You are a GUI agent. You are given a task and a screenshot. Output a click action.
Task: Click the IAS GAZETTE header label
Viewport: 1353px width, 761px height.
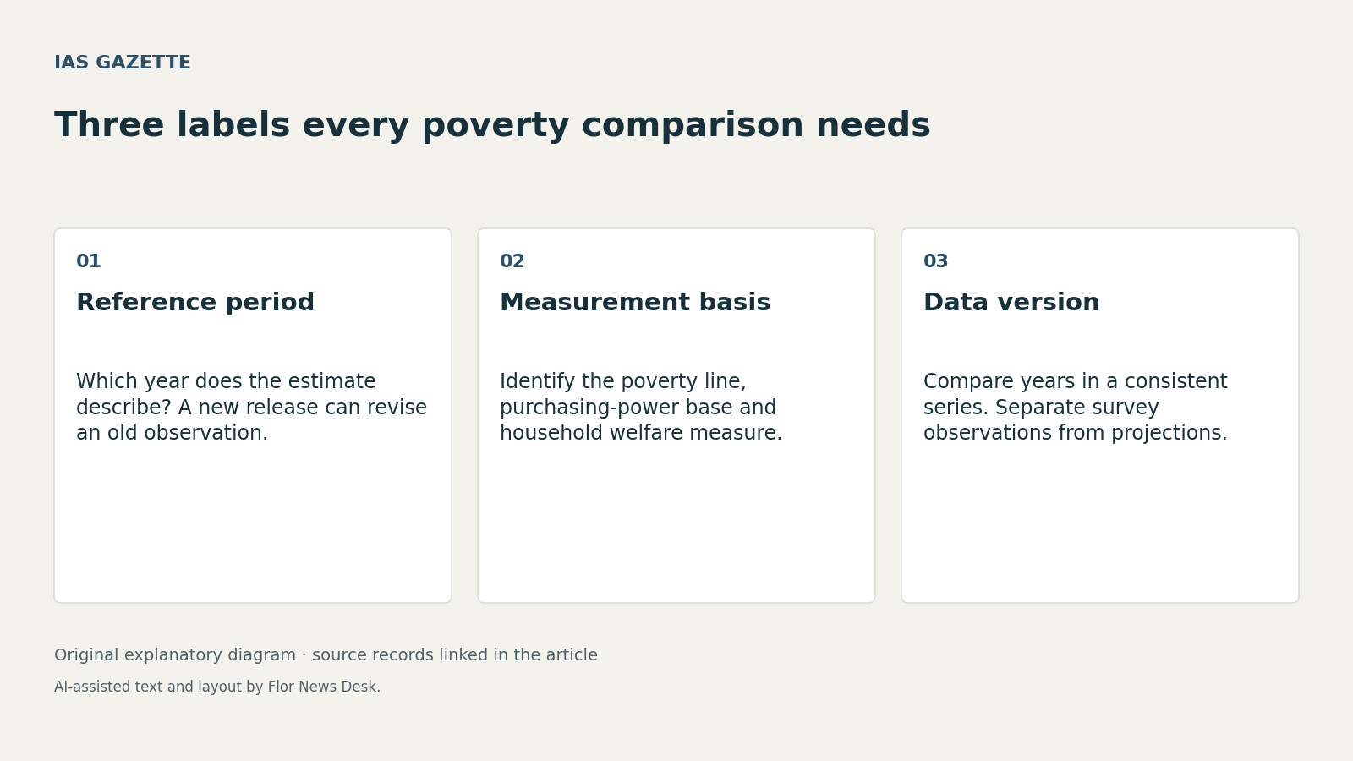(x=123, y=63)
